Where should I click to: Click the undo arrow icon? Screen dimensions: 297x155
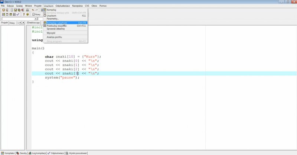click(33, 10)
